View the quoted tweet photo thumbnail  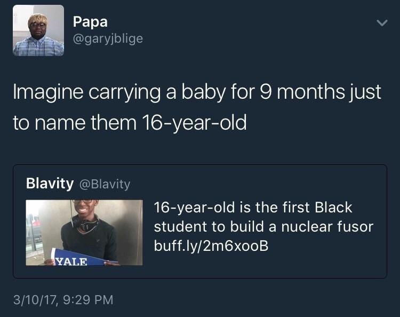coord(84,232)
